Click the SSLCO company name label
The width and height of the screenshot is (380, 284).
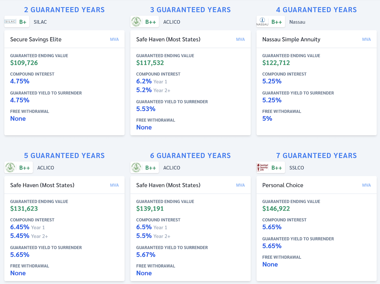[297, 168]
